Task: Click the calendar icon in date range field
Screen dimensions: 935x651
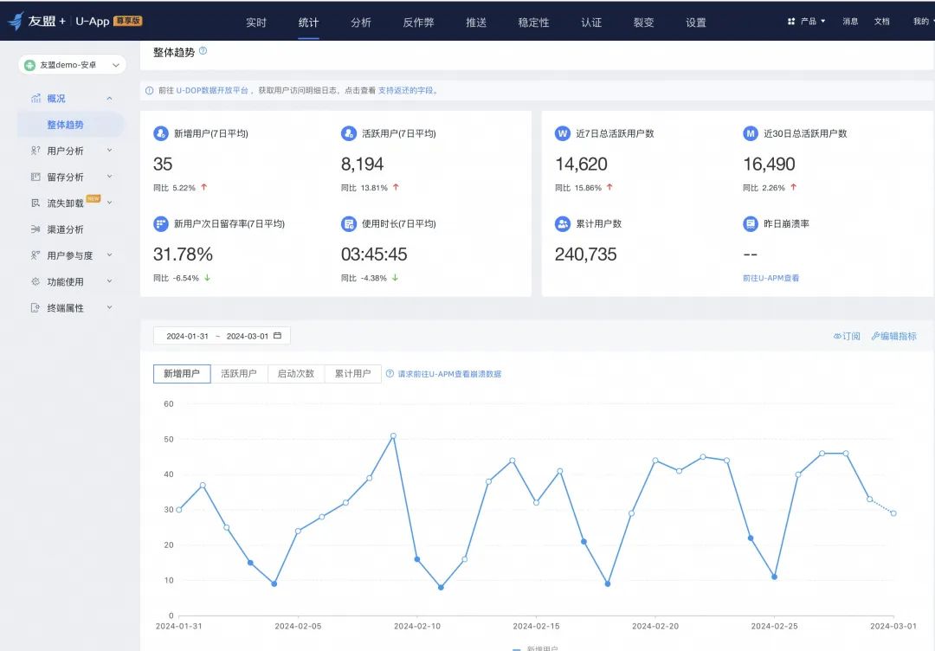Action: pos(277,336)
